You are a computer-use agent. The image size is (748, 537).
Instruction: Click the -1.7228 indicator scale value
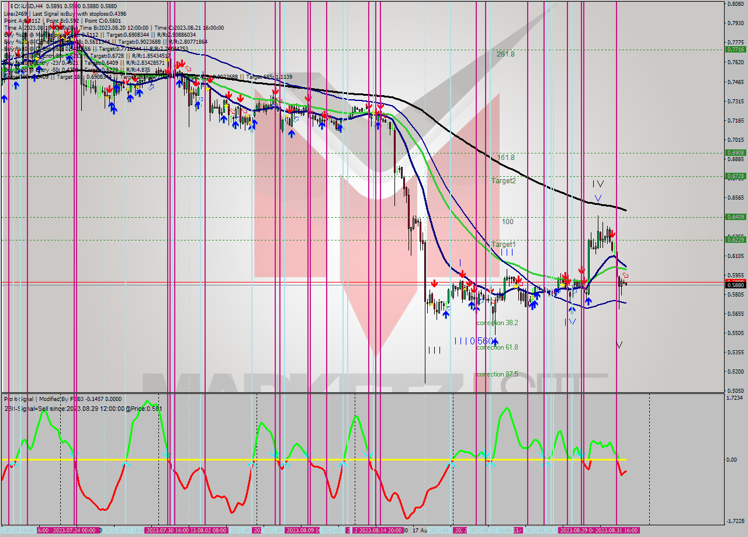735,521
